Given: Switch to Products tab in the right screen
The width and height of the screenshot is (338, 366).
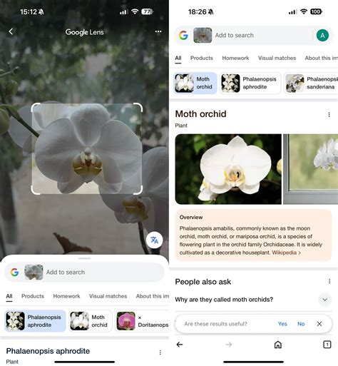Looking at the screenshot, I should click(x=202, y=58).
